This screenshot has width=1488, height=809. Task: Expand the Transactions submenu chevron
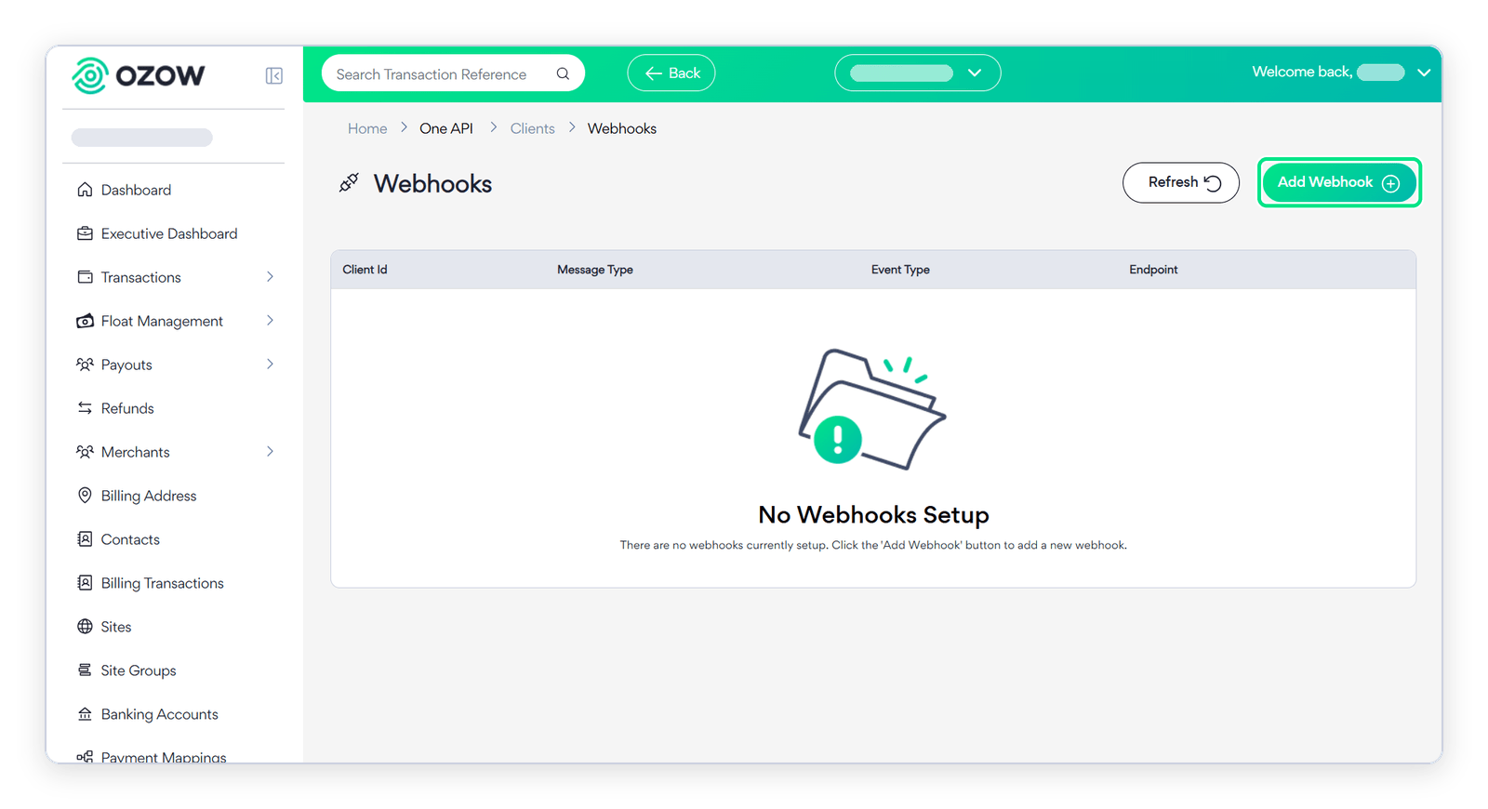pos(271,277)
